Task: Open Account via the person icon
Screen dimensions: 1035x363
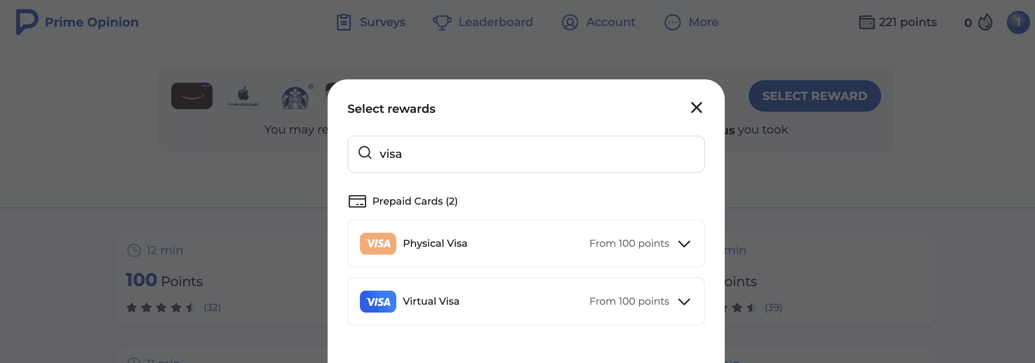Action: [569, 22]
